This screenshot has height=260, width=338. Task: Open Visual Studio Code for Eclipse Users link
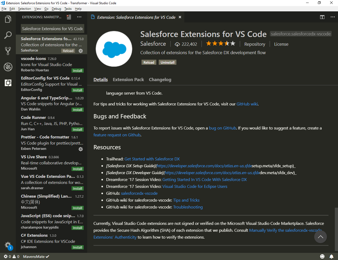pyautogui.click(x=195, y=187)
